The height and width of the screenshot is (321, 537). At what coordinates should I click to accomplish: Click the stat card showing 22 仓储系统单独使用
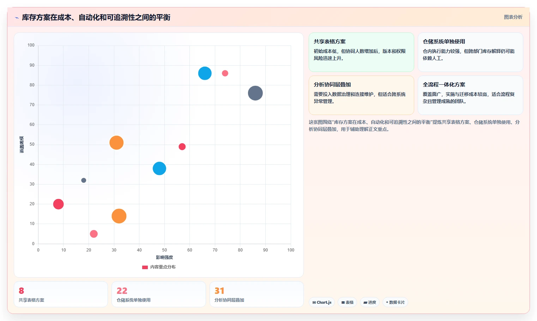coord(159,294)
